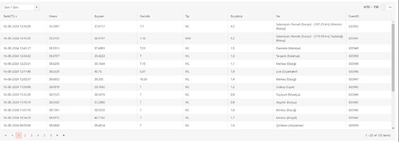
Task: Click the Yer column header
Action: click(278, 16)
